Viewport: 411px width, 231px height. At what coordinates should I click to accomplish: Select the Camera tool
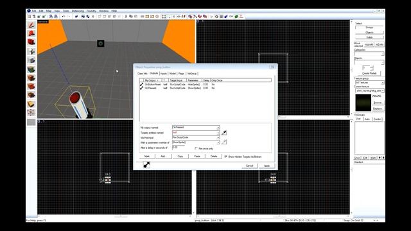(31, 42)
